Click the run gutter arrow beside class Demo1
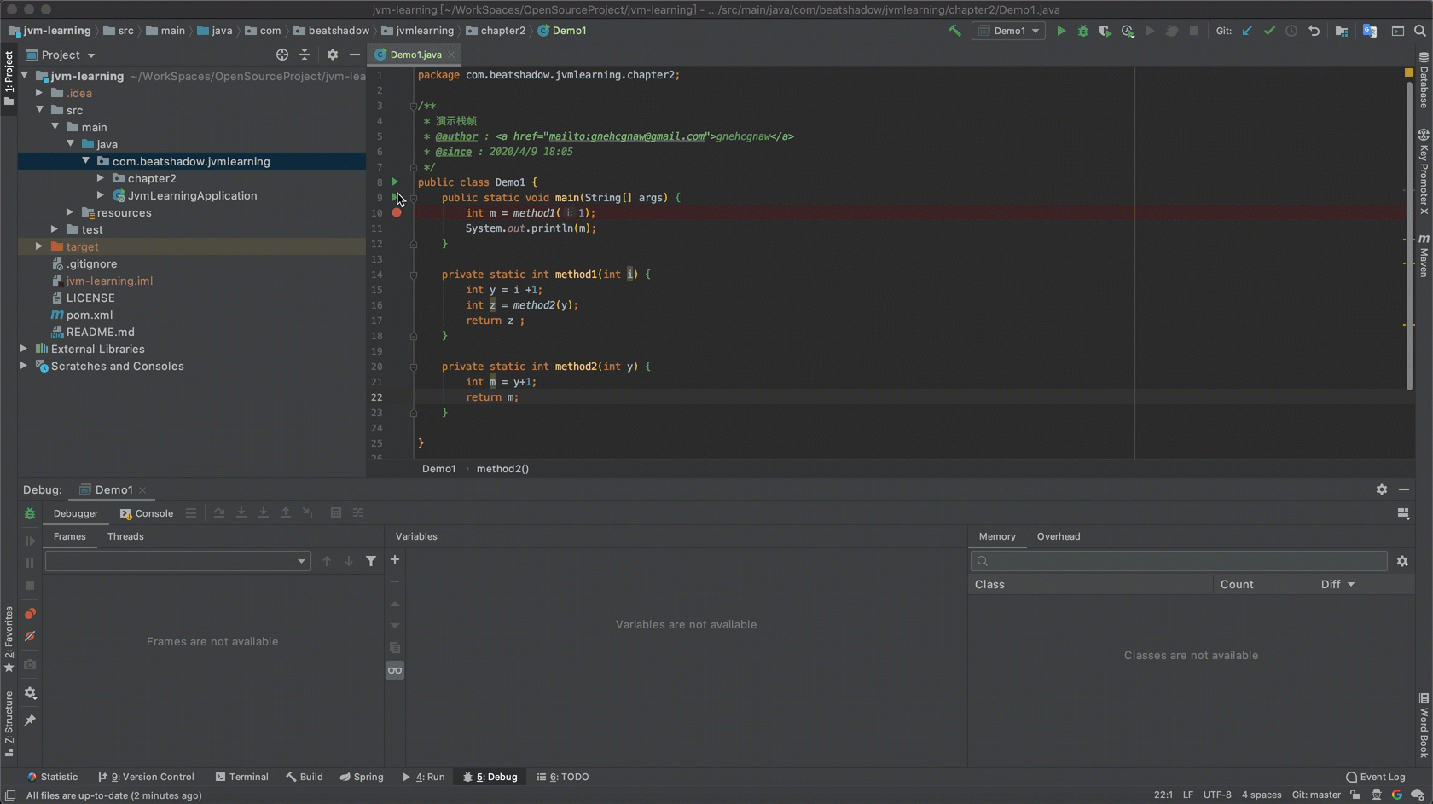 (x=395, y=182)
